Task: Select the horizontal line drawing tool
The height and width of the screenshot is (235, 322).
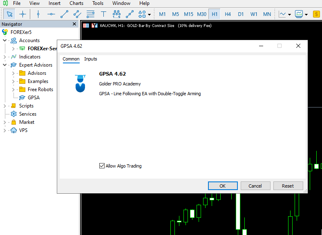Action: pyautogui.click(x=51, y=14)
